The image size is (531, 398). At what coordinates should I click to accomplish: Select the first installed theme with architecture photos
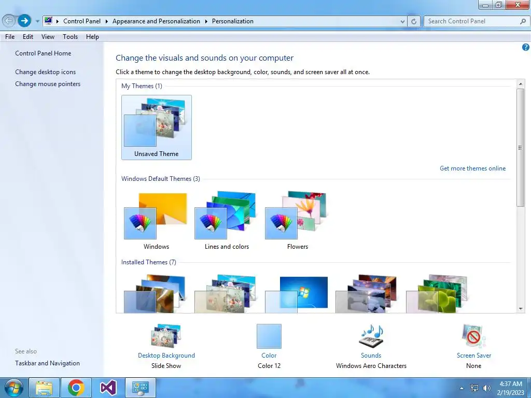(155, 294)
